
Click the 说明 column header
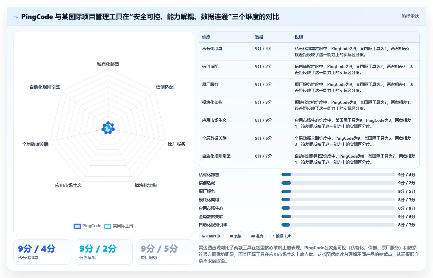[x=299, y=37]
